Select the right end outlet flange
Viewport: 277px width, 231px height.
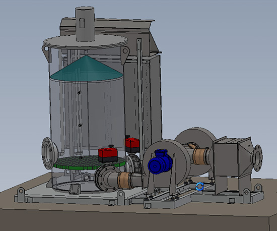click(x=257, y=158)
